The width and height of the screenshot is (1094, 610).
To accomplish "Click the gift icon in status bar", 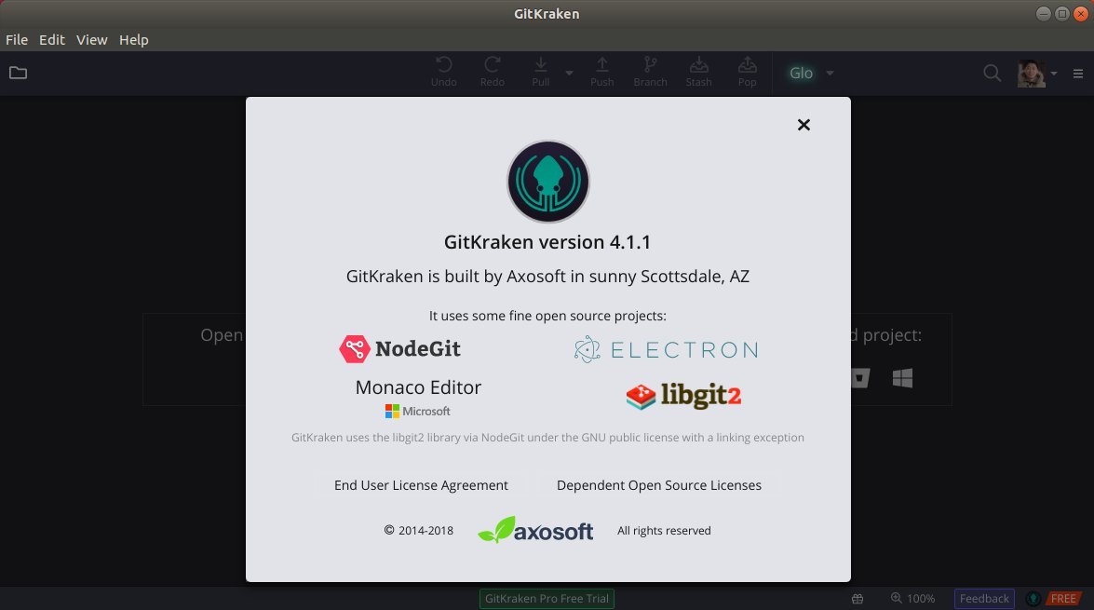I will pyautogui.click(x=858, y=599).
